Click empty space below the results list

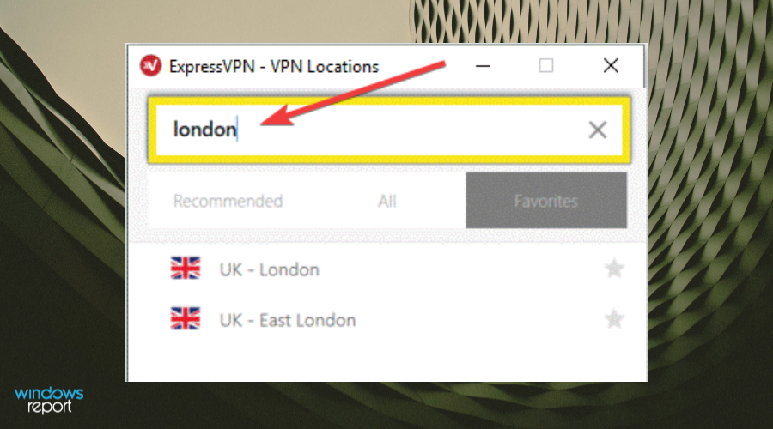[x=387, y=362]
